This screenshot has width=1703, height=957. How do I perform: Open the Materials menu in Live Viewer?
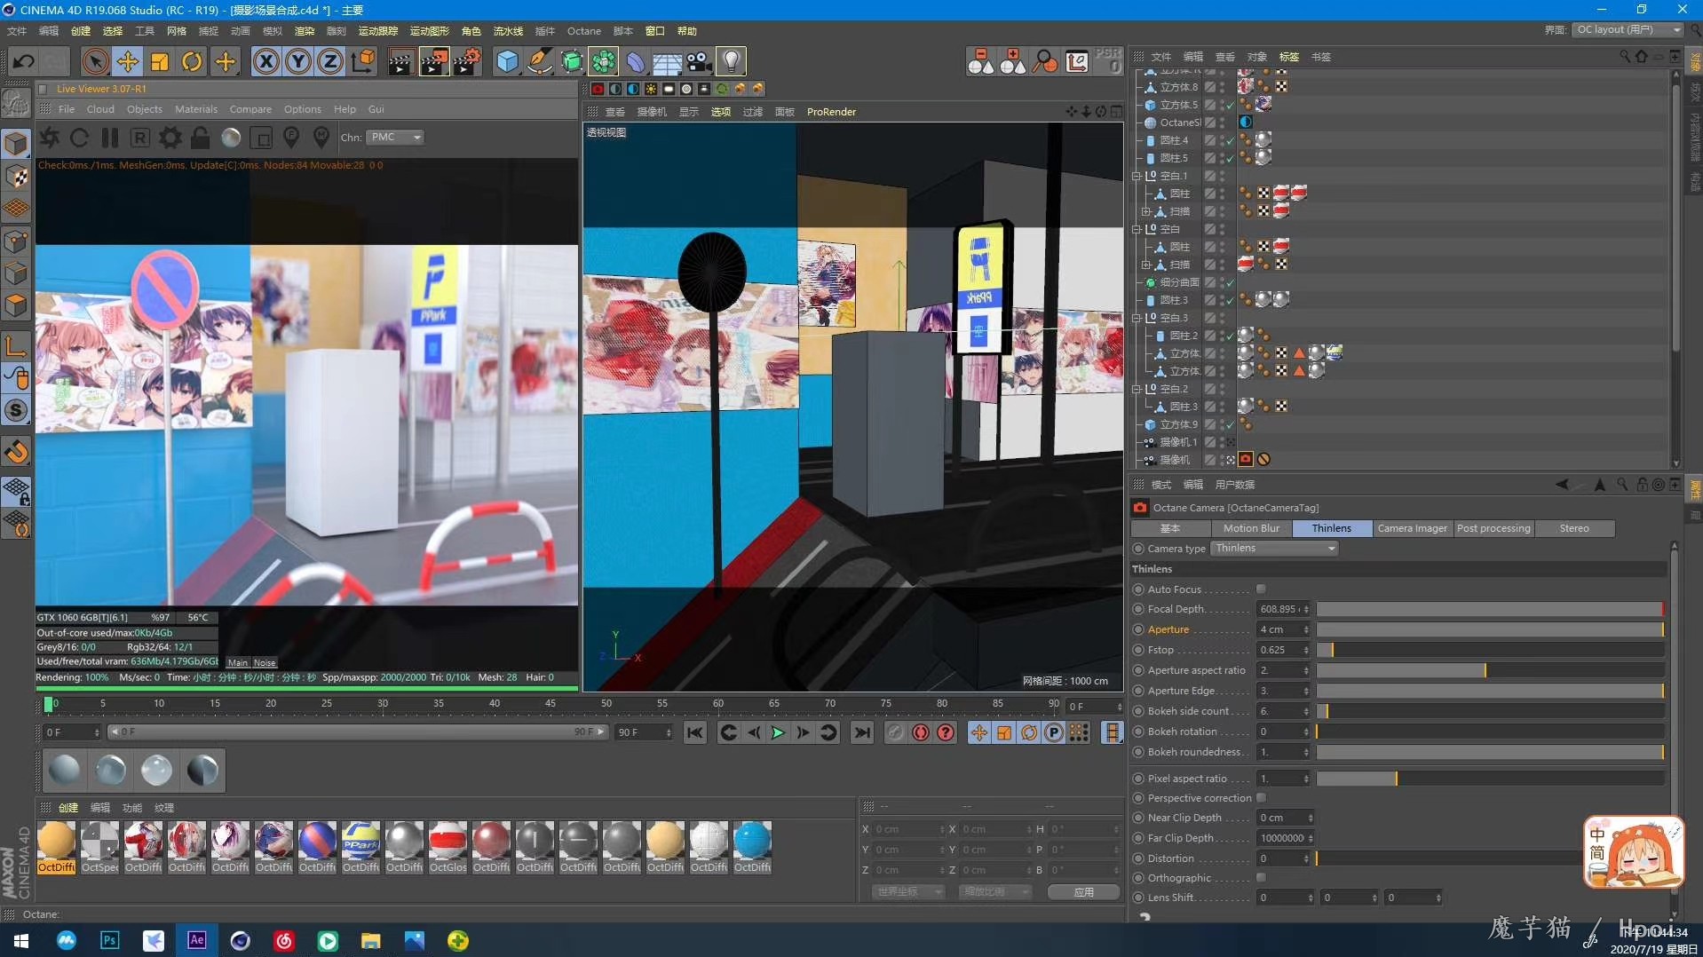point(195,109)
